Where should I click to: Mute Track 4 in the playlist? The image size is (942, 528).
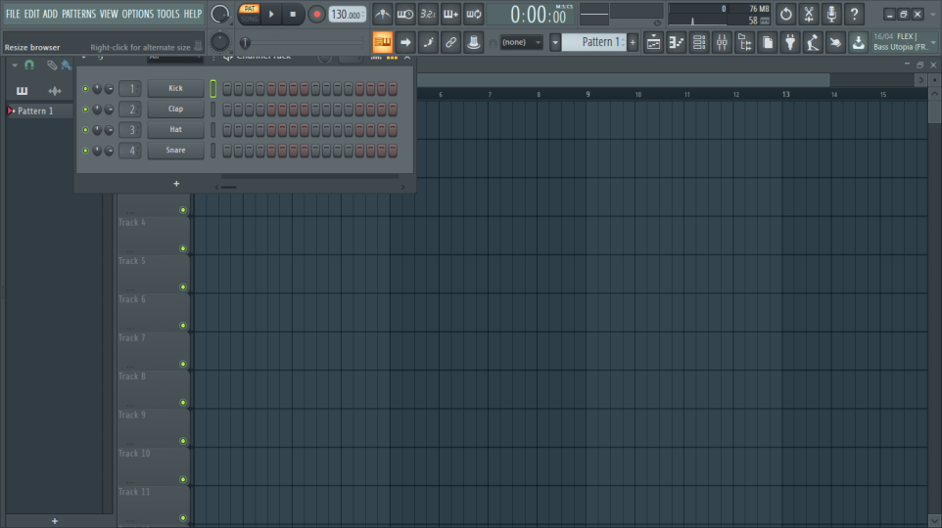183,248
